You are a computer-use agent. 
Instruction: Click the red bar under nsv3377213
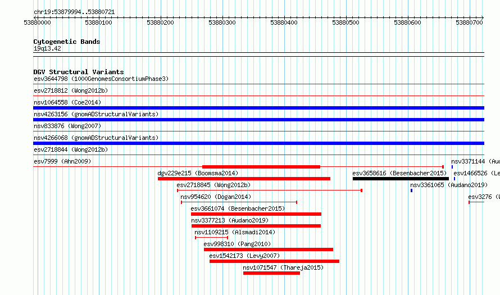(256, 226)
